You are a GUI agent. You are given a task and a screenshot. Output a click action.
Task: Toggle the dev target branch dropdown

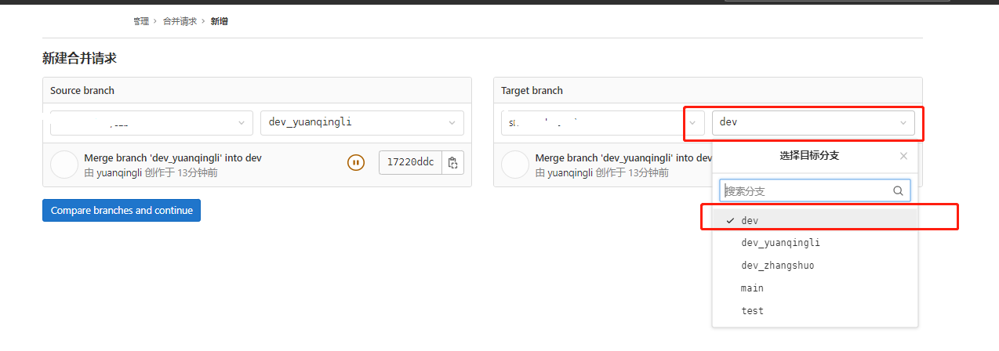[x=813, y=123]
